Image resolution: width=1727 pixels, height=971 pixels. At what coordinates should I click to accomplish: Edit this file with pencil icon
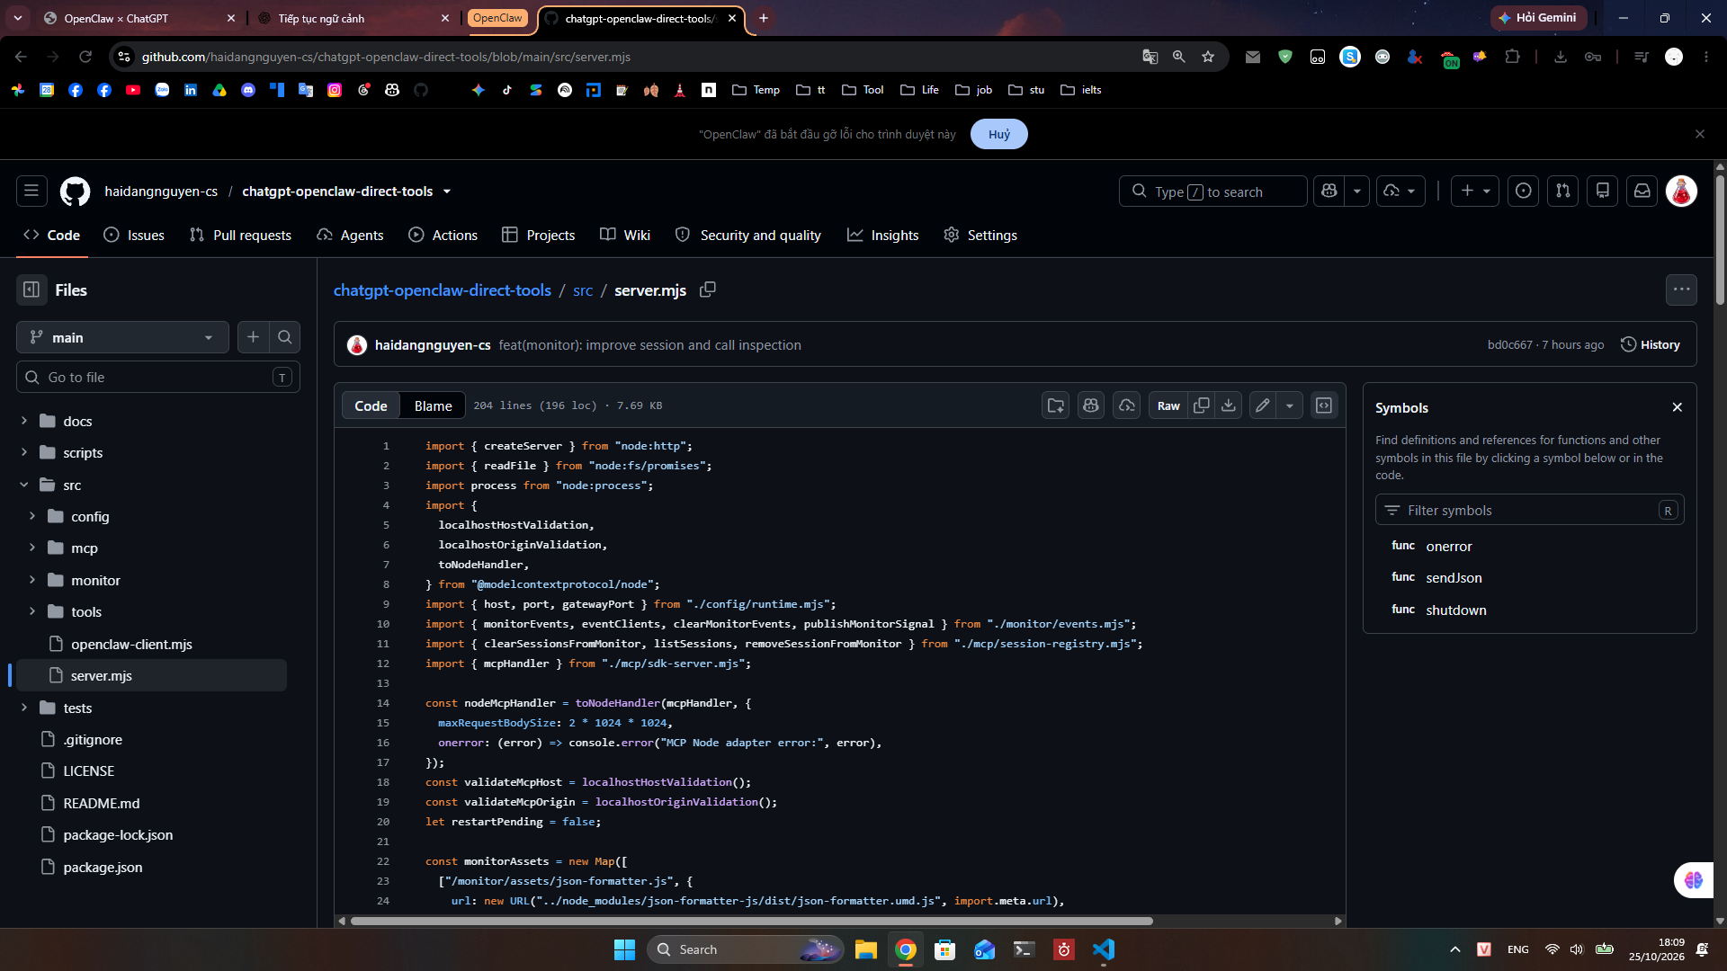pos(1263,405)
